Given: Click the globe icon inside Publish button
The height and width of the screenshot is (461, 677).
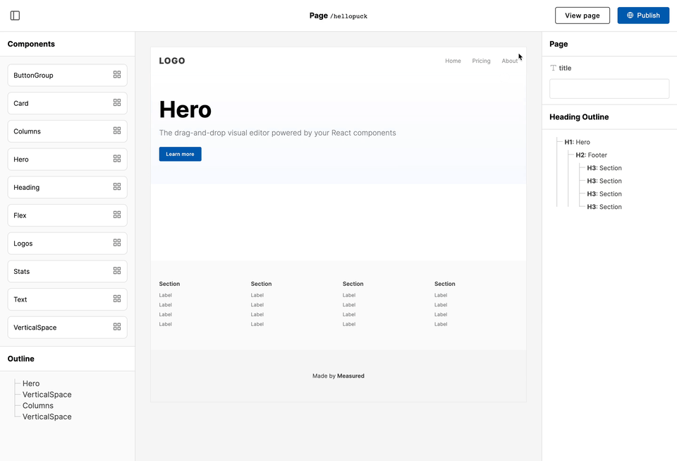Looking at the screenshot, I should [x=628, y=15].
